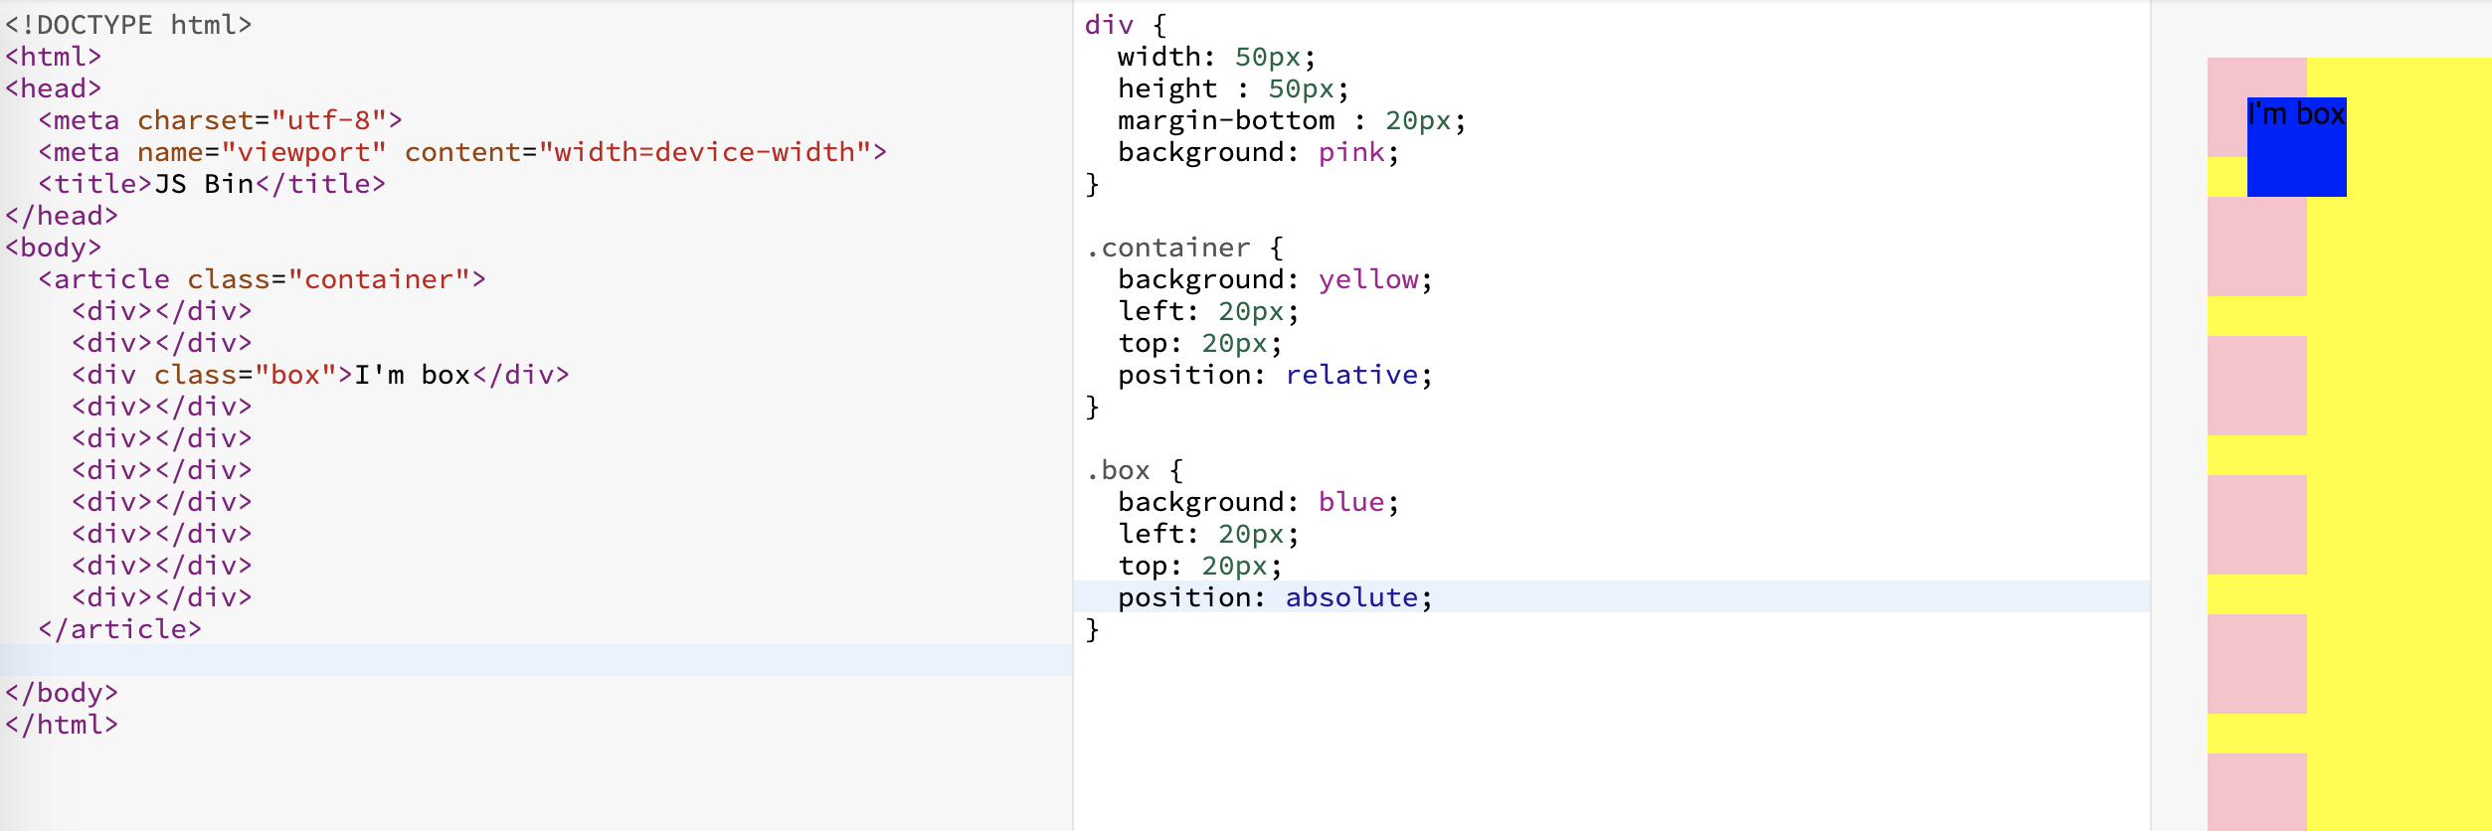
Task: Click the closing "</head>" tag
Action: [62, 216]
